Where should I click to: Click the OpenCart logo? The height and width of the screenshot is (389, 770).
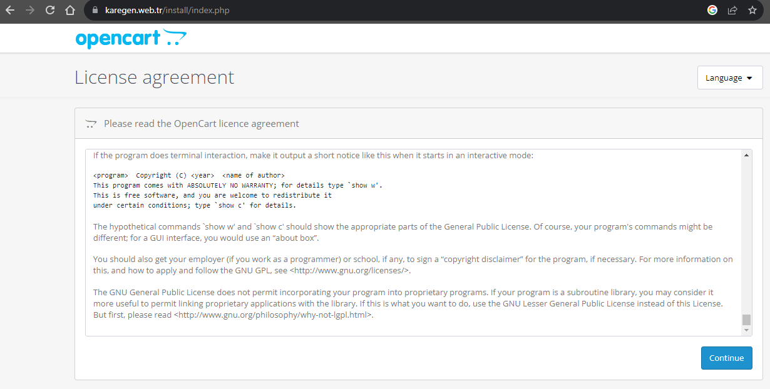(x=131, y=38)
